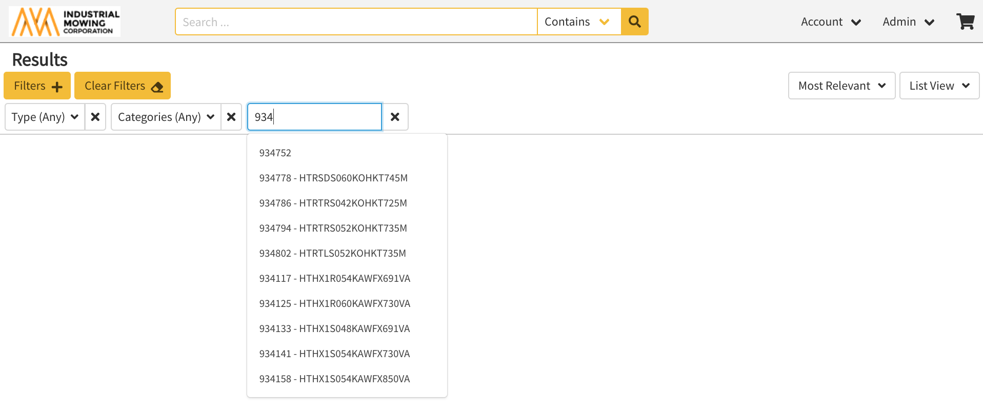Select suggestion 934752
Image resolution: width=983 pixels, height=413 pixels.
pos(275,153)
